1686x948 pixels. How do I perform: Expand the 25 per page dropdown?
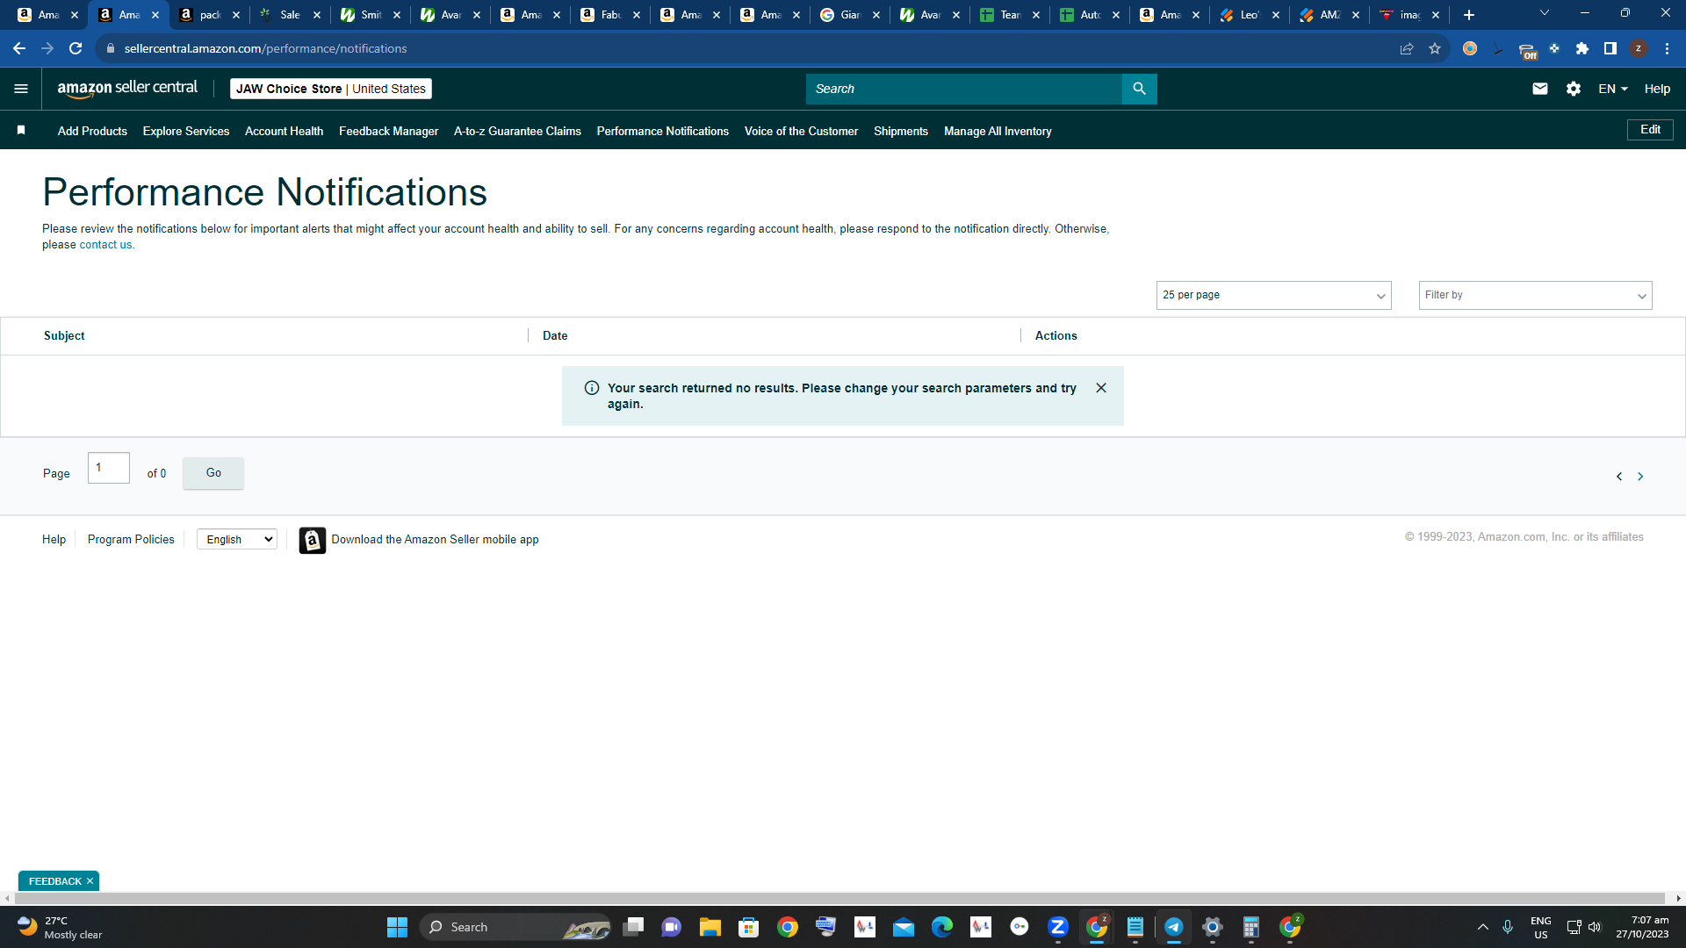1273,295
